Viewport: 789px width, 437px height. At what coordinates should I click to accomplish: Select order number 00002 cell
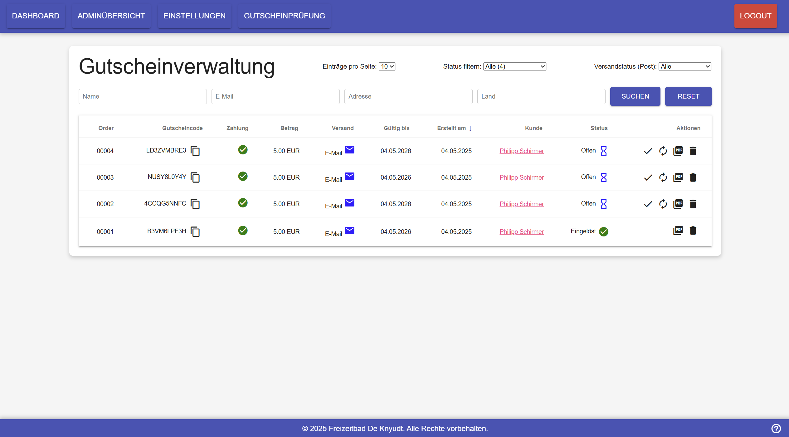pyautogui.click(x=105, y=204)
